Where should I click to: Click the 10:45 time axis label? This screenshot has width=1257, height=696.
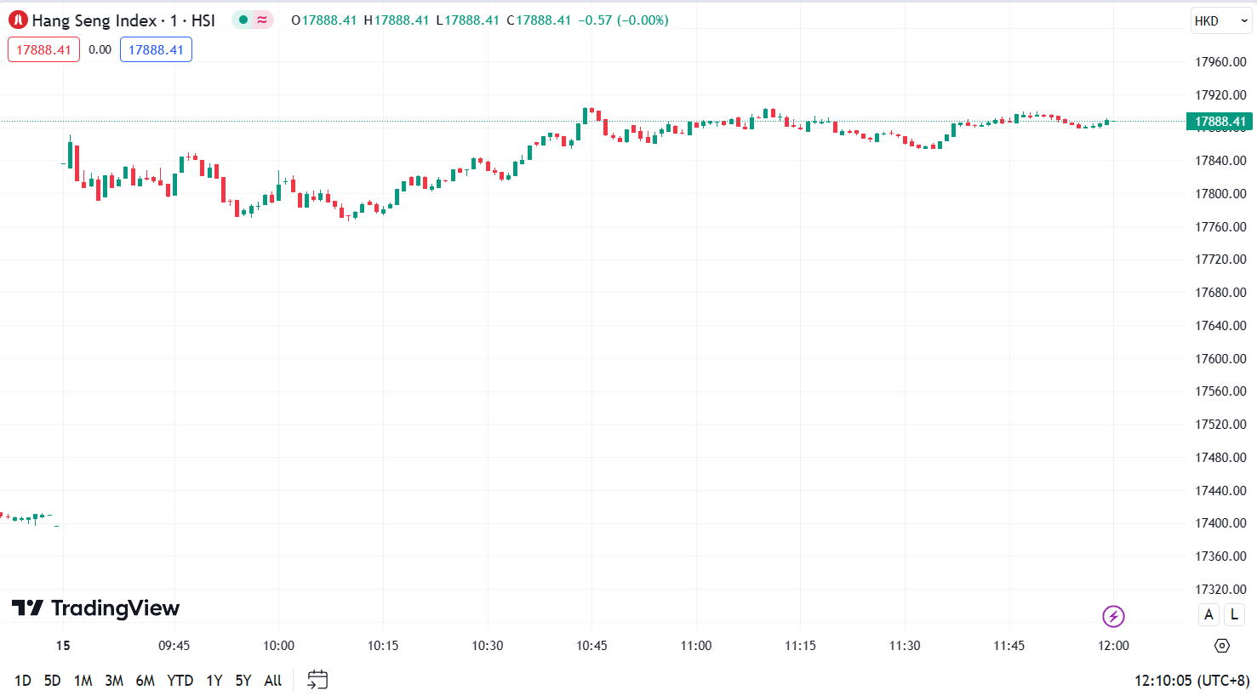pyautogui.click(x=591, y=646)
